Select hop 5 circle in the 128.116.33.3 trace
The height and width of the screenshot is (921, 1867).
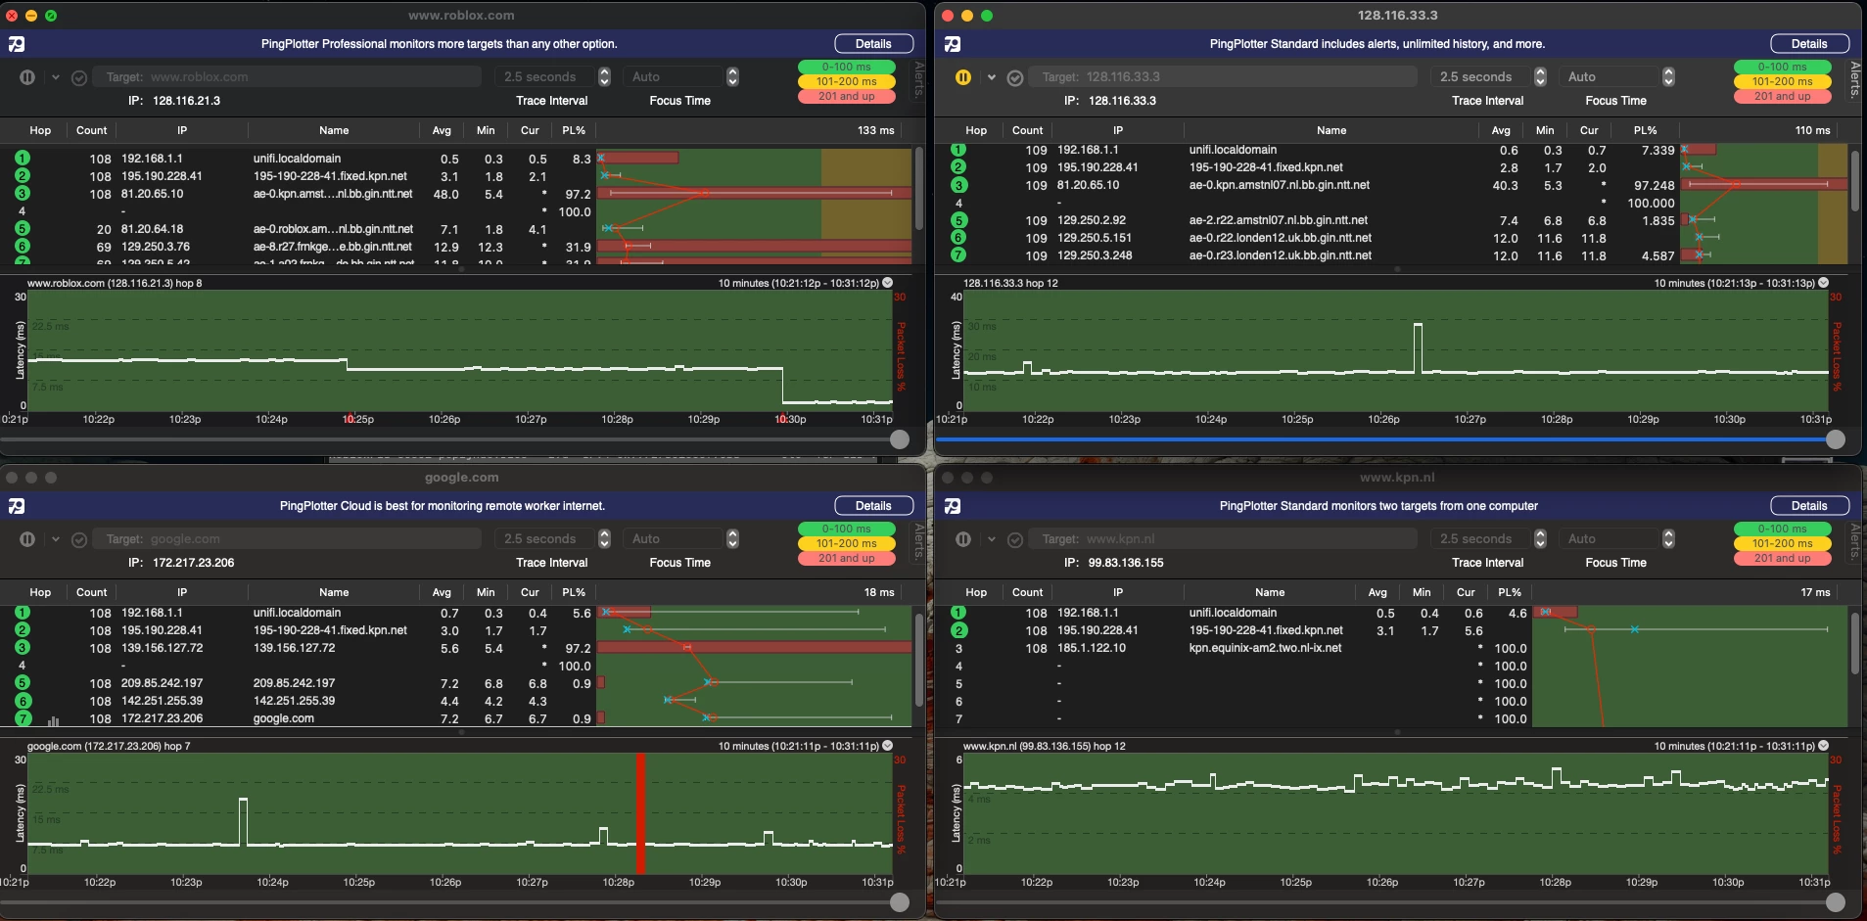coord(958,220)
